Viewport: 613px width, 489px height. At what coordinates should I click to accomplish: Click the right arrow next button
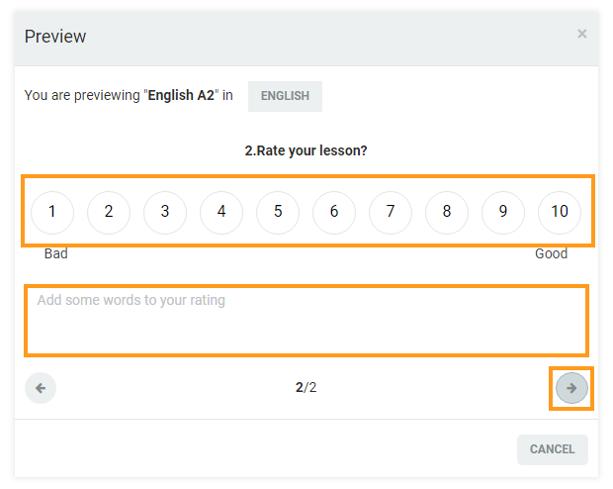[x=571, y=388]
